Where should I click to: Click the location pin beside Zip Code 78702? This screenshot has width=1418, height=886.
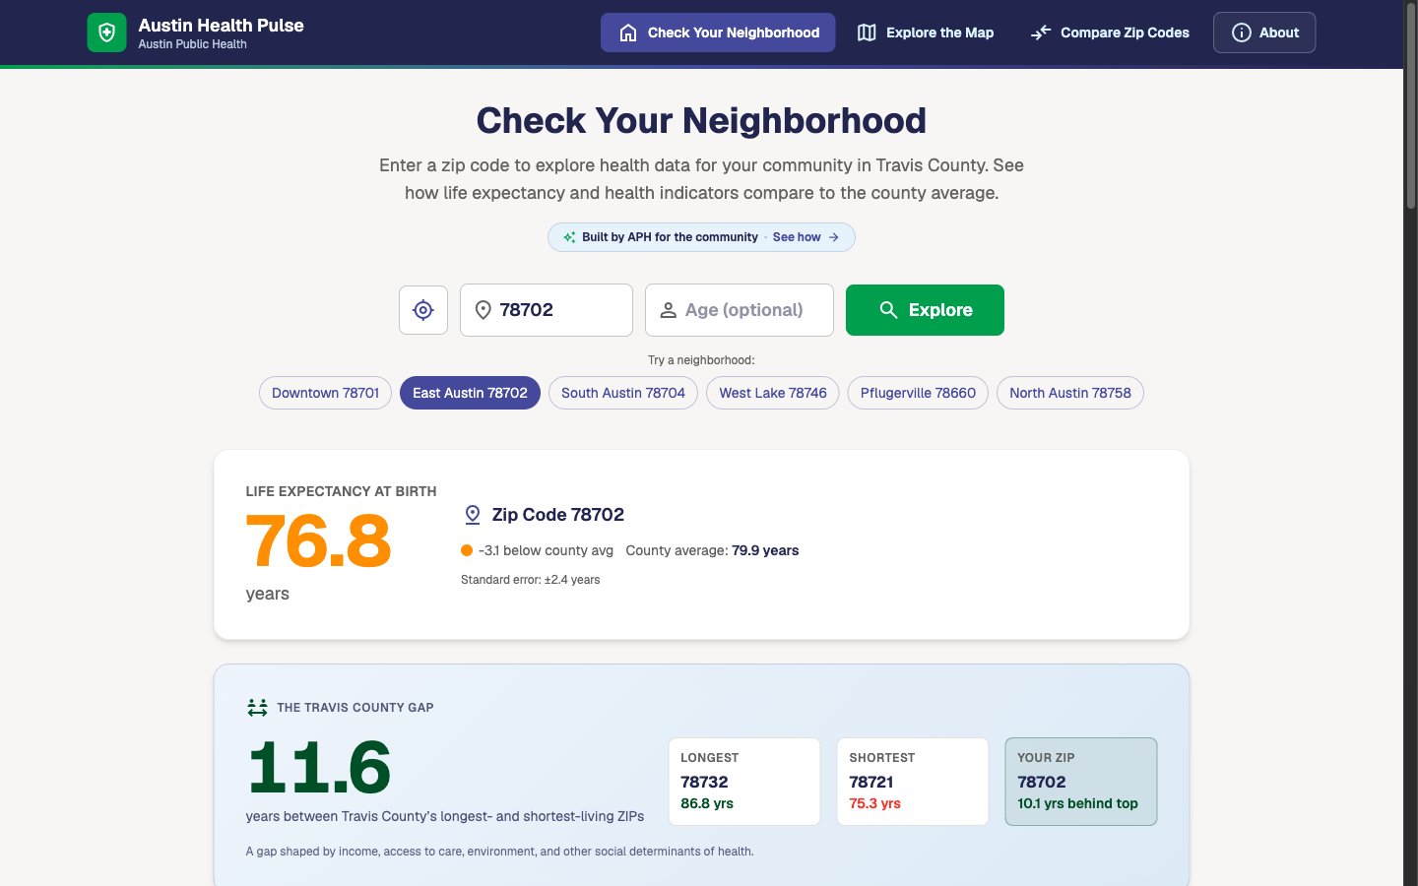click(x=473, y=515)
